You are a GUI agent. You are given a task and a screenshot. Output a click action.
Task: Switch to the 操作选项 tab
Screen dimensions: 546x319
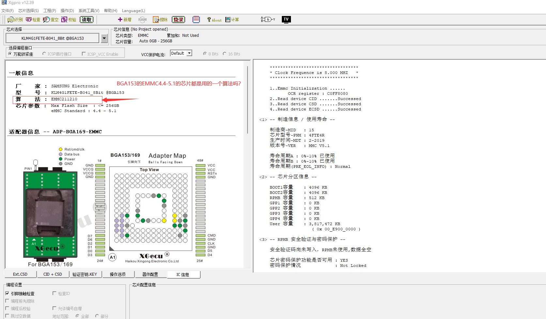[118, 274]
